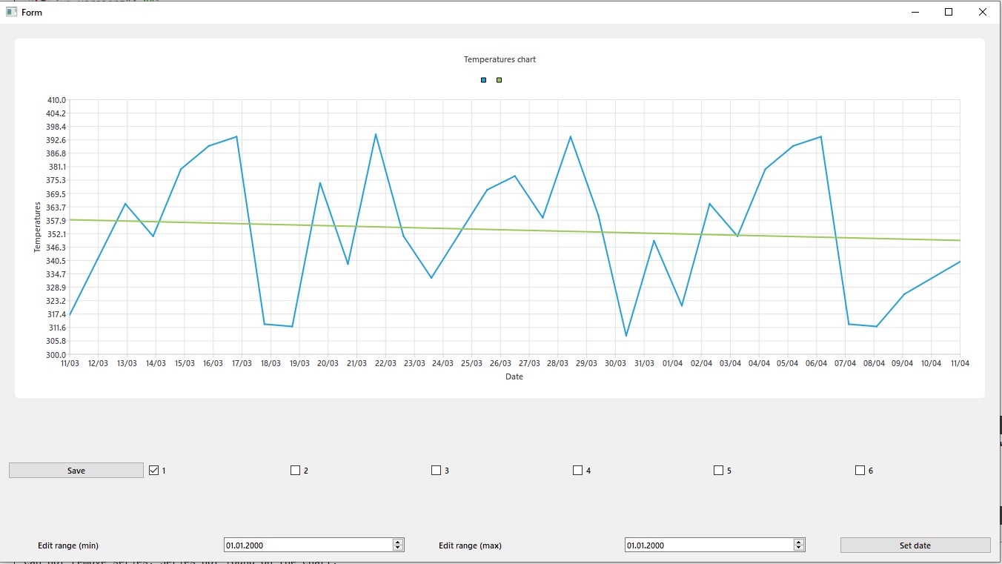1002x564 pixels.
Task: Select the blue series legend marker
Action: (x=483, y=80)
